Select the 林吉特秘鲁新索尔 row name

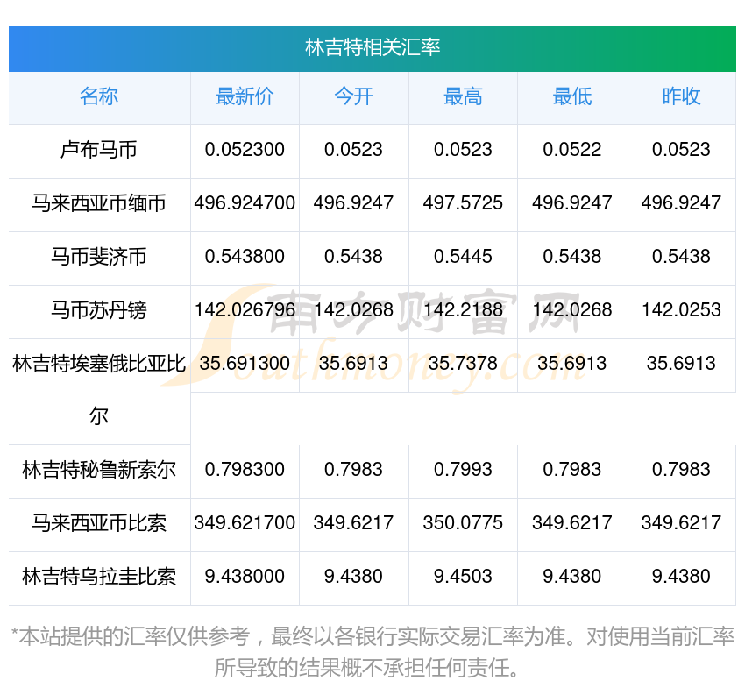(99, 470)
